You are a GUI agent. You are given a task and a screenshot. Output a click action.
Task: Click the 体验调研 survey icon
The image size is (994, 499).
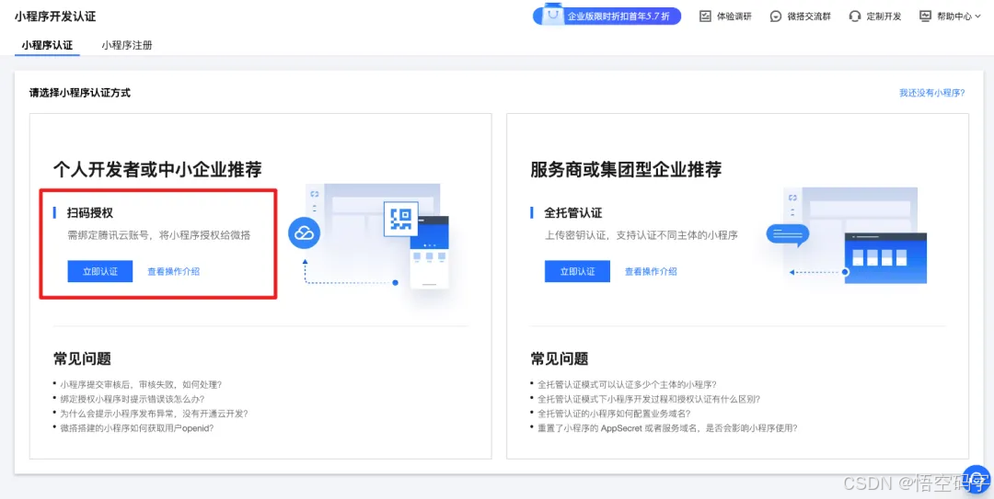pos(705,17)
